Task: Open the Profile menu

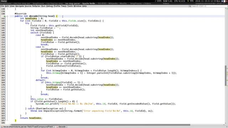Action: click(57, 6)
